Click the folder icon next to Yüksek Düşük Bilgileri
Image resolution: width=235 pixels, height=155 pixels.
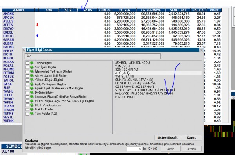(x=32, y=80)
